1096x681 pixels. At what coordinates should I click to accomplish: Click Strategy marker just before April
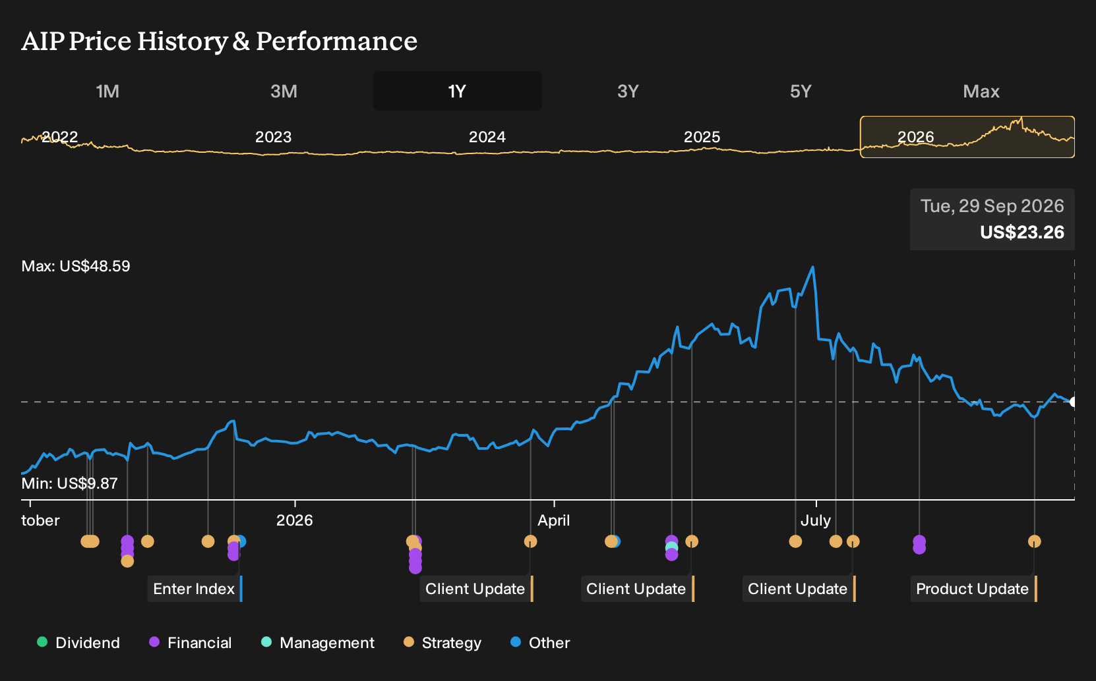[530, 541]
